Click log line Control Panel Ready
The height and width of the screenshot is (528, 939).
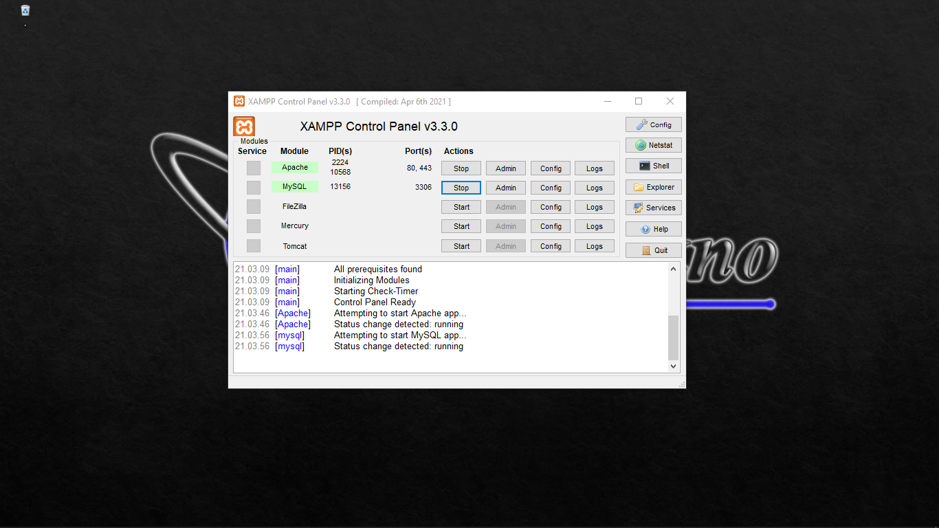point(375,302)
